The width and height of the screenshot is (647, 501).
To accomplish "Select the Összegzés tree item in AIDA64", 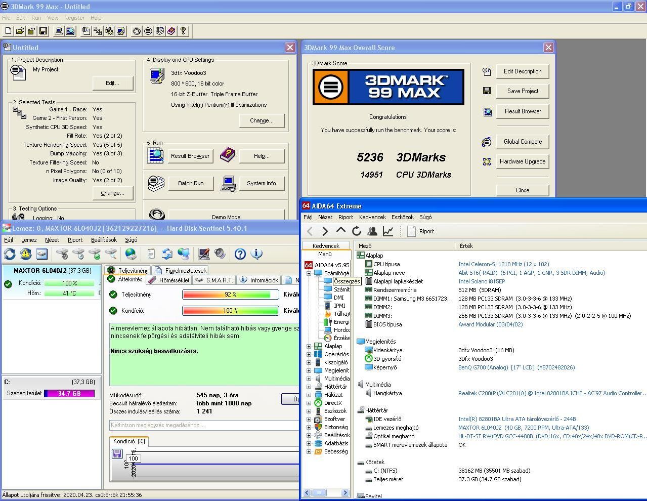I will [347, 281].
